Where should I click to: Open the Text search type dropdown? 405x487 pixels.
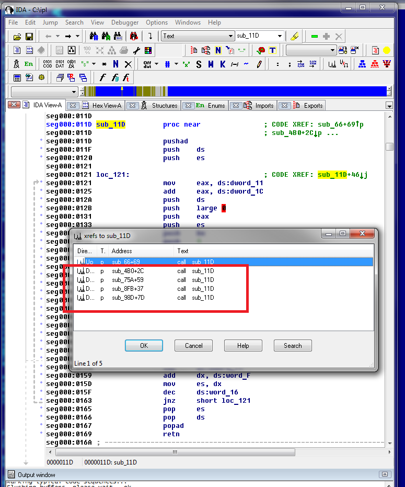tap(230, 36)
